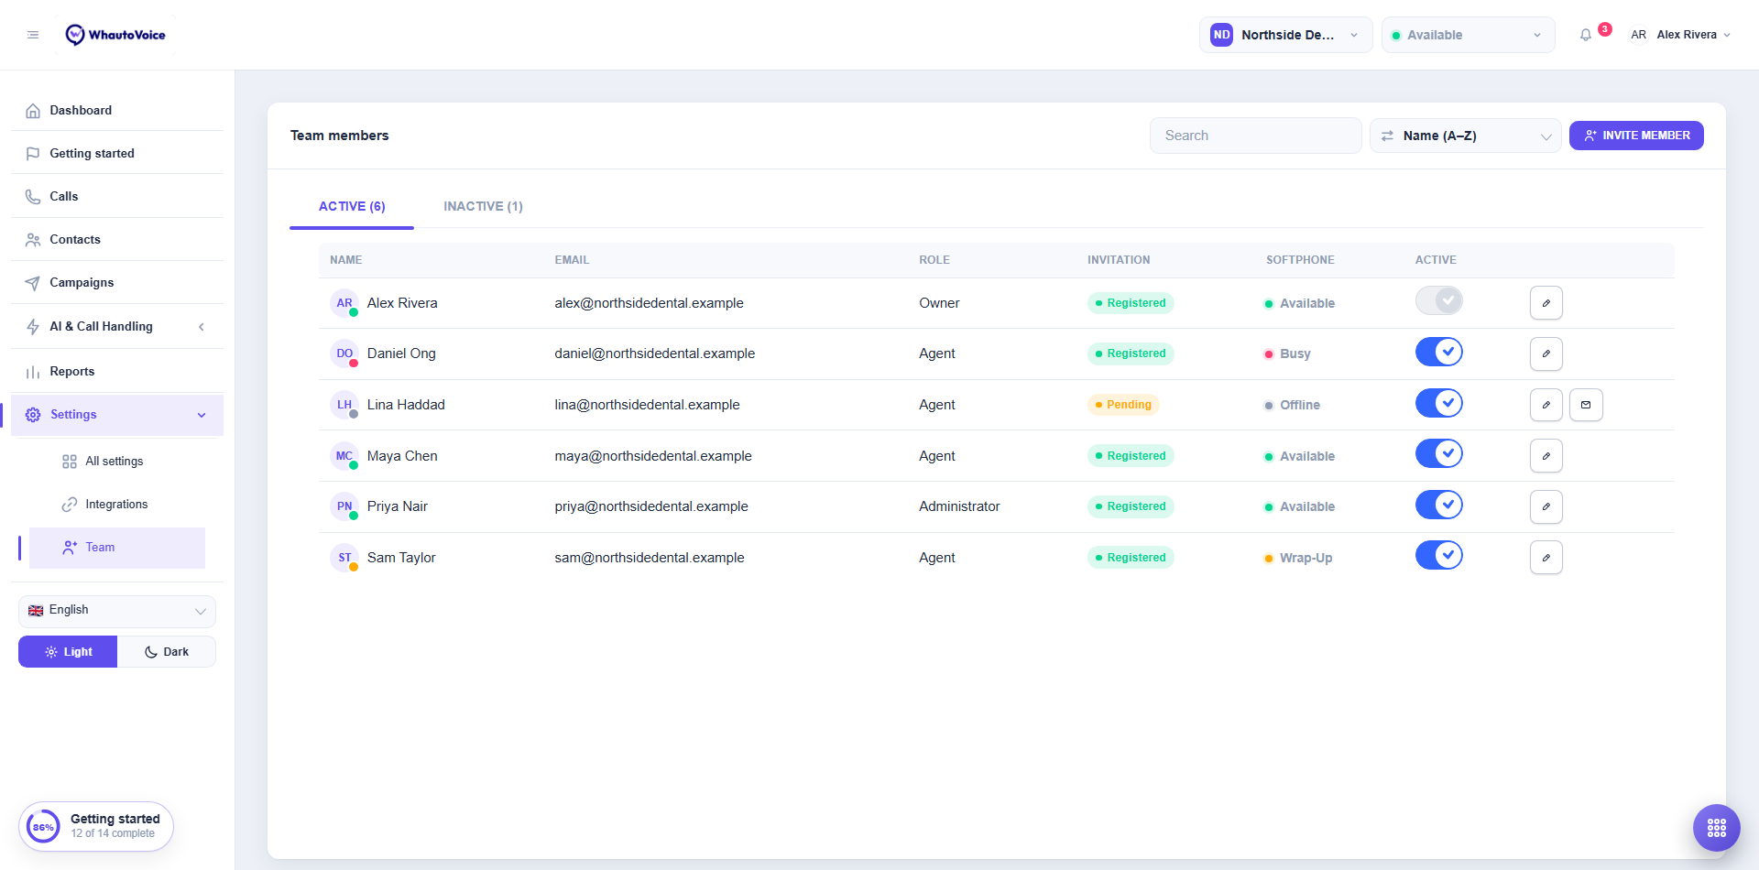Open Getting started 86% progress widget

point(96,826)
